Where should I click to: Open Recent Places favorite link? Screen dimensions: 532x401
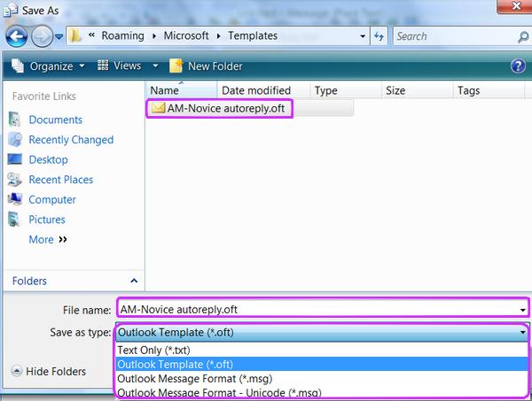tap(61, 180)
